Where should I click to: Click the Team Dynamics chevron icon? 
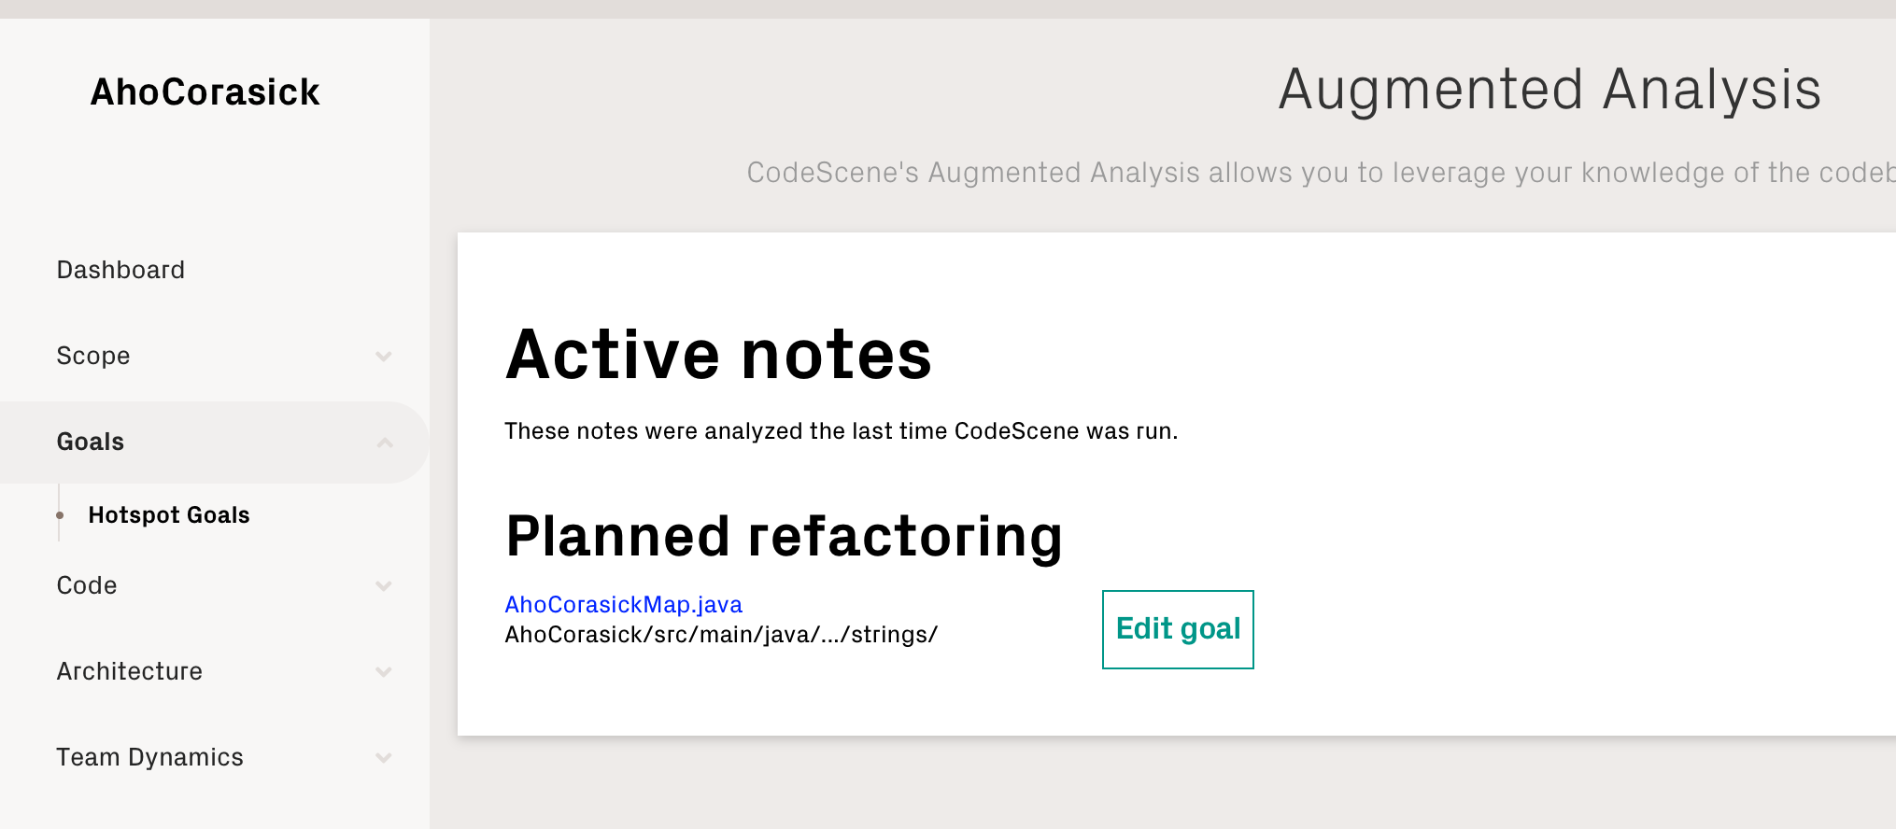pyautogui.click(x=384, y=758)
